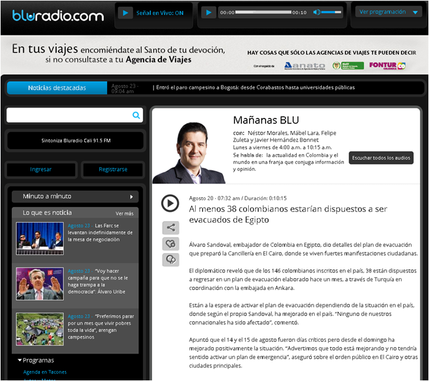Open the Ver programación dropdown

[388, 12]
